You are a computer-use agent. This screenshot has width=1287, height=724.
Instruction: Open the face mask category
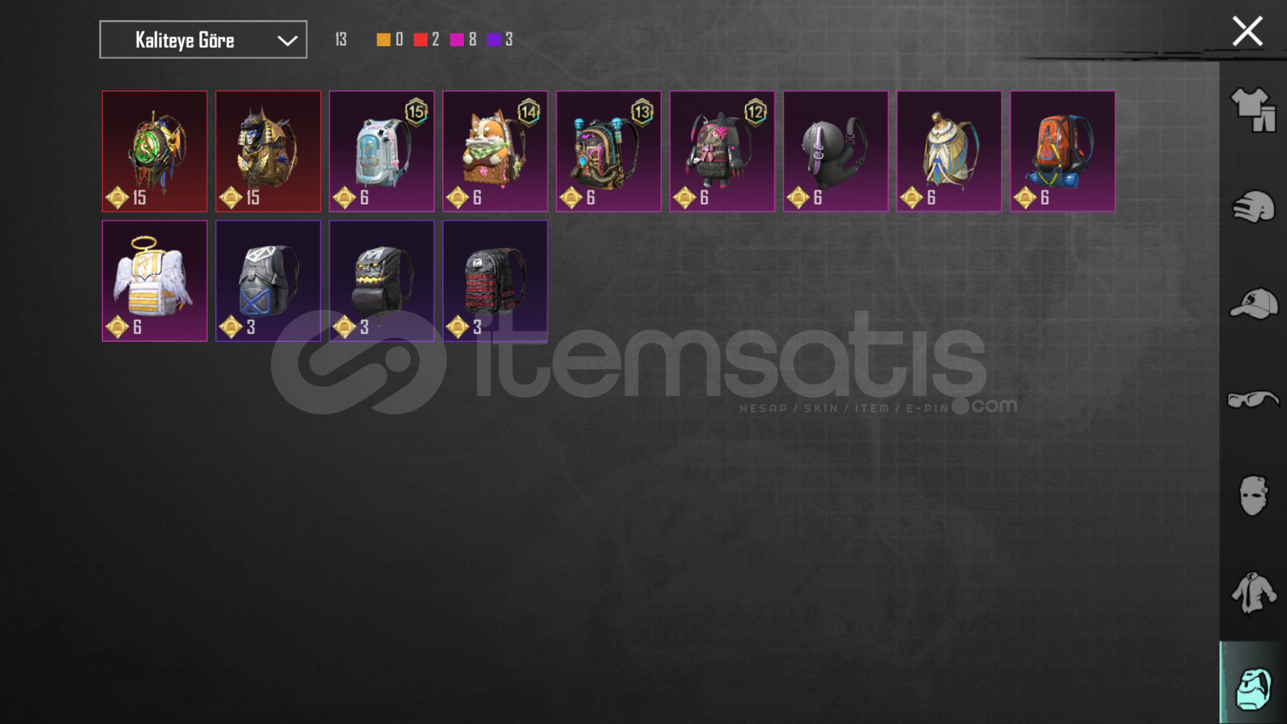tap(1253, 495)
